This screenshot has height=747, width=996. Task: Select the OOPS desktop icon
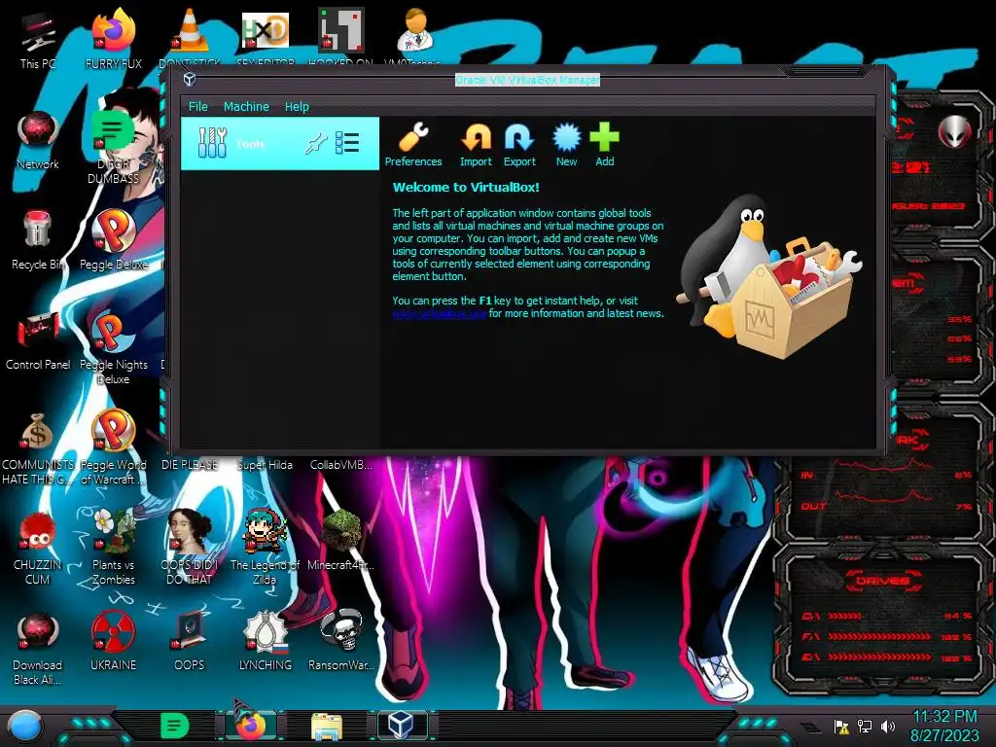pos(190,631)
